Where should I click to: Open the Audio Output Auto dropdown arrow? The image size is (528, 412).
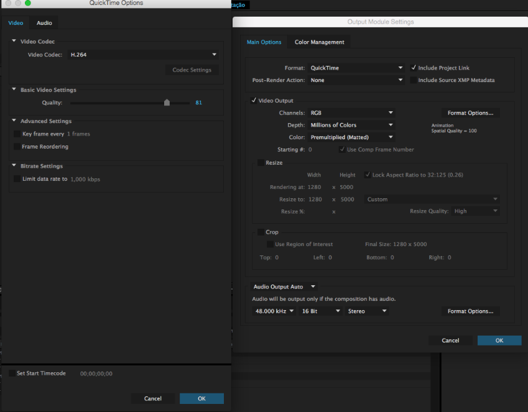[313, 286]
